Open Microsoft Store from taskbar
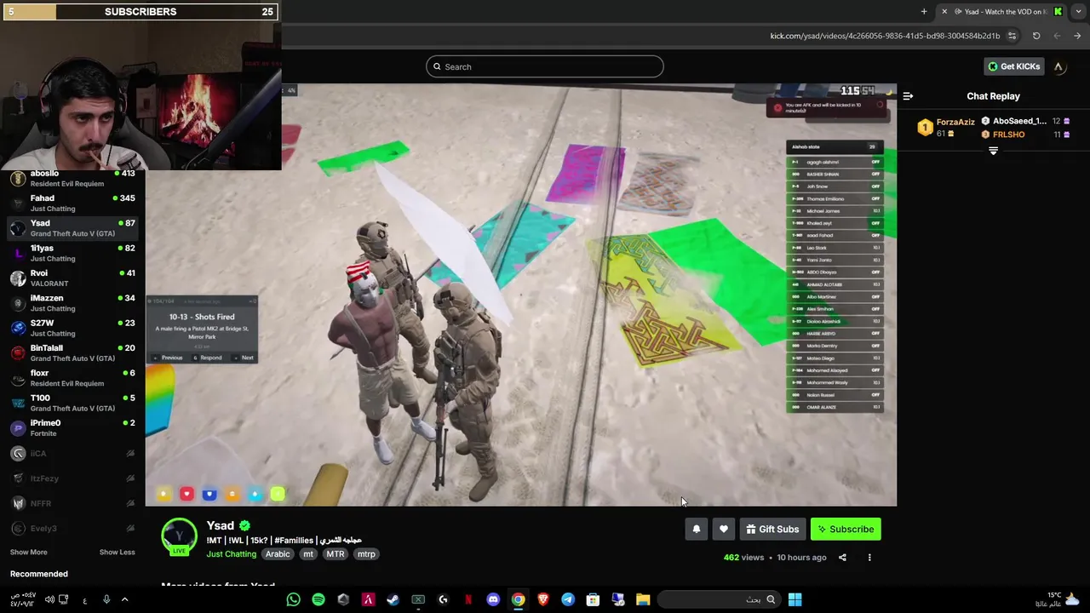The width and height of the screenshot is (1090, 613). pyautogui.click(x=593, y=599)
